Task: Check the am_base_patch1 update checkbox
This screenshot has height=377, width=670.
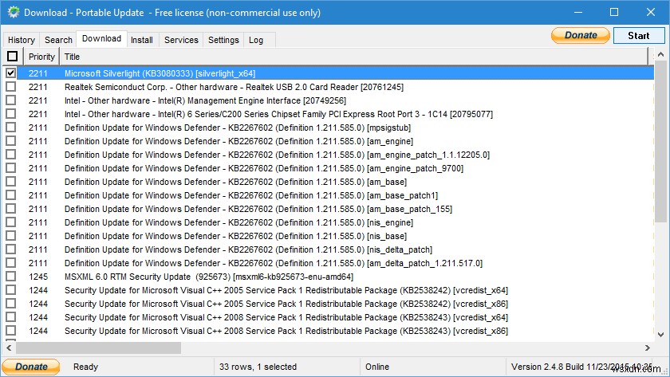Action: coord(10,195)
